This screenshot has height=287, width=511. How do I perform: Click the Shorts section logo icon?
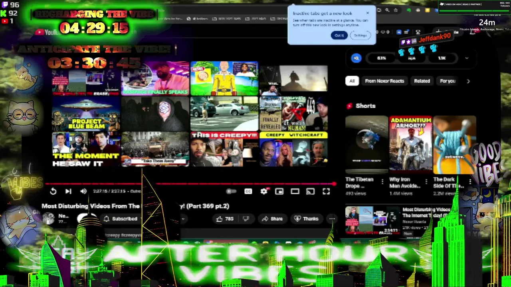pos(350,106)
